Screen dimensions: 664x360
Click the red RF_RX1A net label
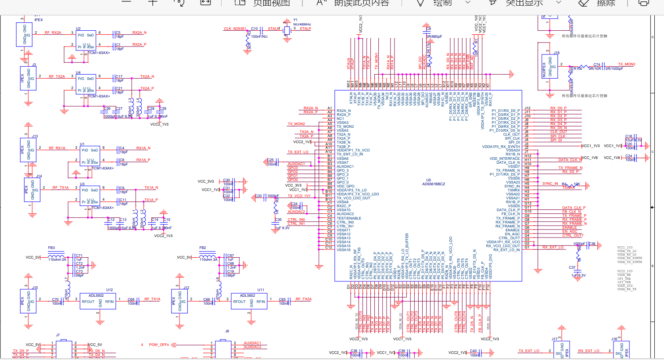point(57,148)
